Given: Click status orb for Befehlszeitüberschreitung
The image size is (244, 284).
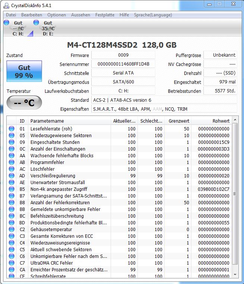Looking at the screenshot, I should (x=12, y=216).
